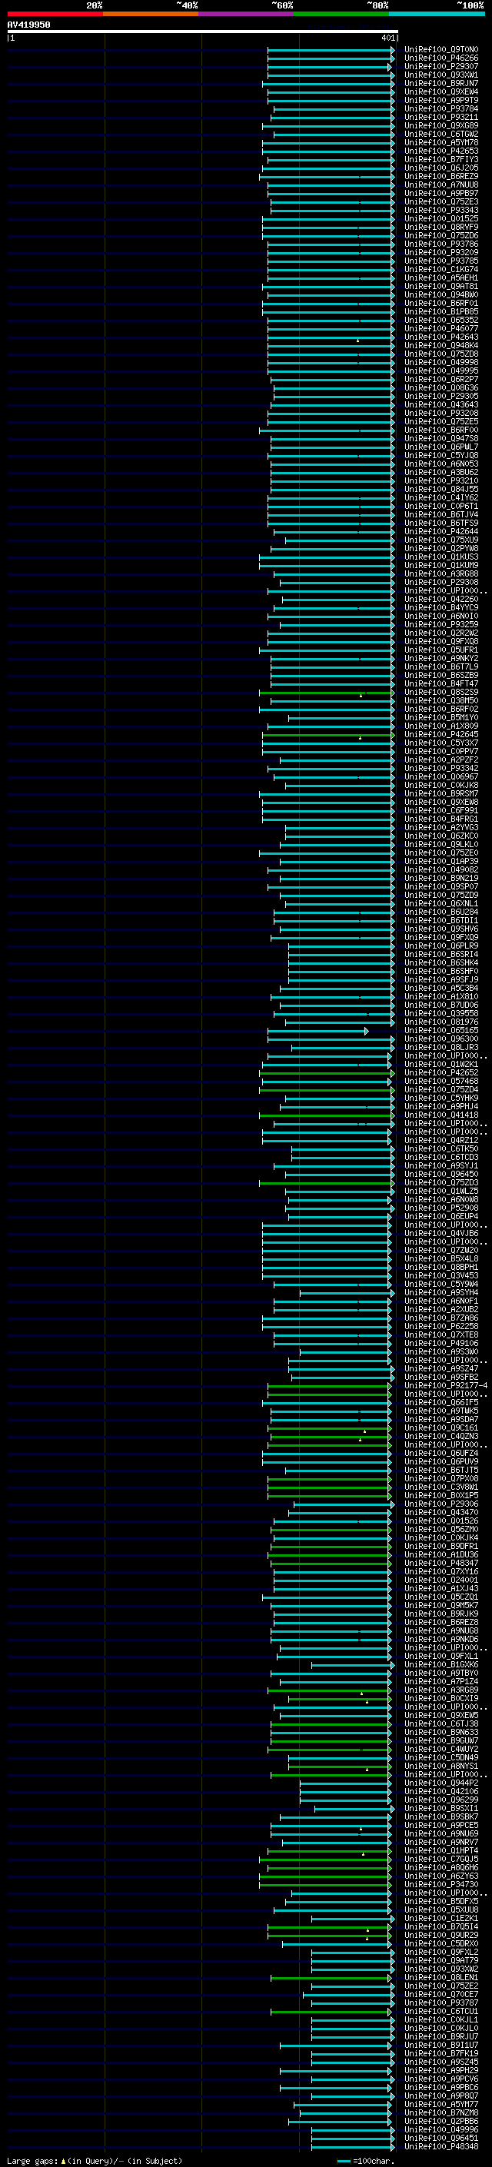Open the UniRef100_Q9T0N0 hit label
Image resolution: width=492 pixels, height=2167 pixels.
coord(440,50)
